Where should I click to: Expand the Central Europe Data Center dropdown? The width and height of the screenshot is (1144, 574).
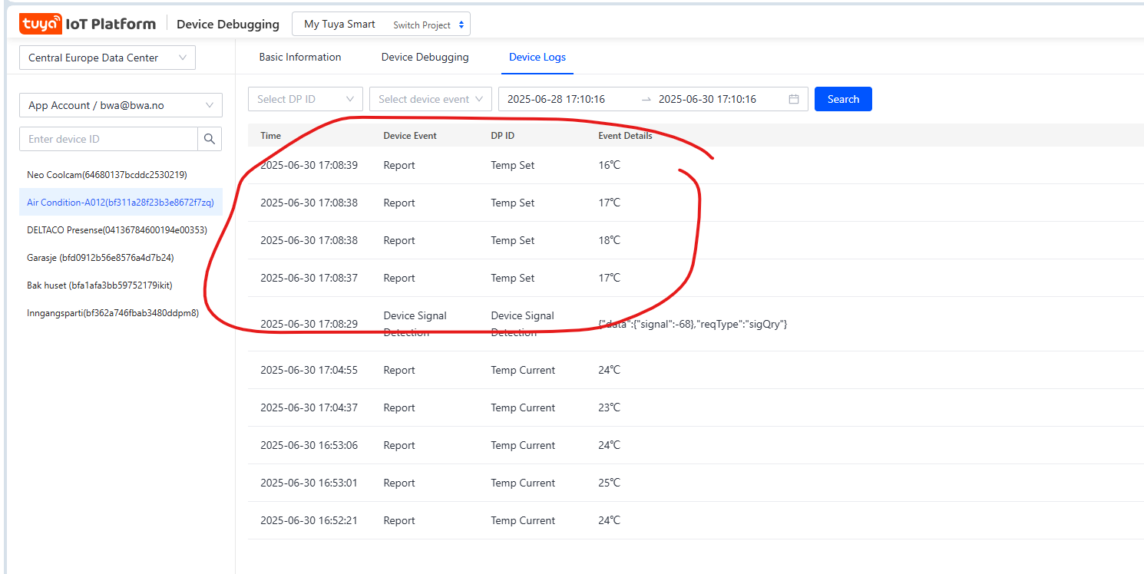point(107,58)
